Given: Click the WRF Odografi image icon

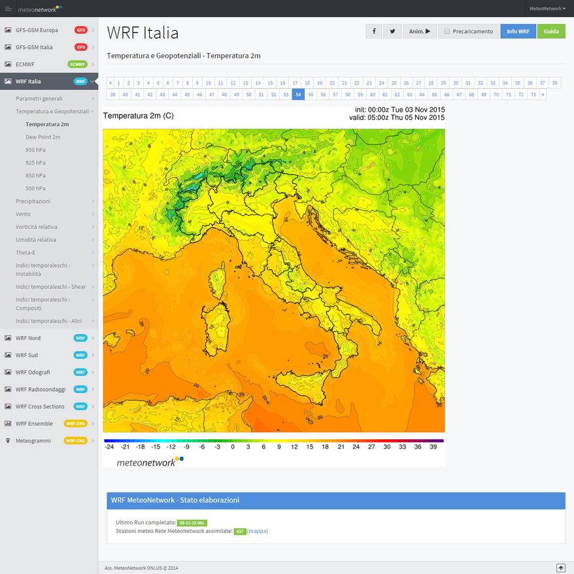Looking at the screenshot, I should 8,372.
